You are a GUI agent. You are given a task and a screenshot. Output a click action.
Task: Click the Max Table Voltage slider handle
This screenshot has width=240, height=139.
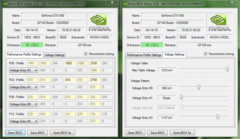227,69
